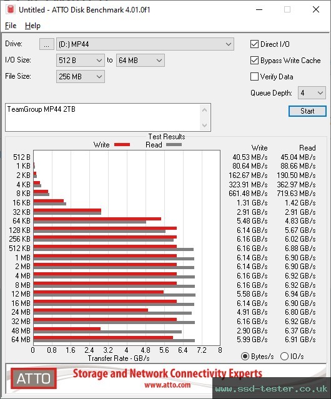Click the 2.90 GB/s write value for 48 MB
This screenshot has height=399, width=331.
[x=252, y=330]
